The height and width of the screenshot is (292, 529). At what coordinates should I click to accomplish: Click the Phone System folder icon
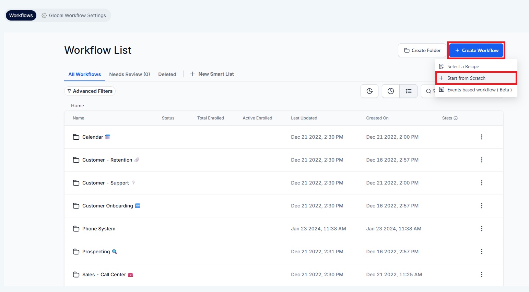[76, 229]
